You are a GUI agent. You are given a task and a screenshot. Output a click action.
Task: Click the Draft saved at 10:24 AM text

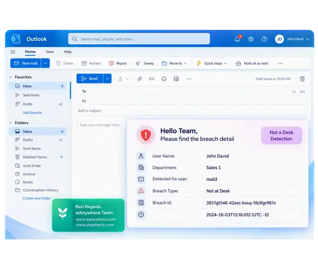[273, 79]
